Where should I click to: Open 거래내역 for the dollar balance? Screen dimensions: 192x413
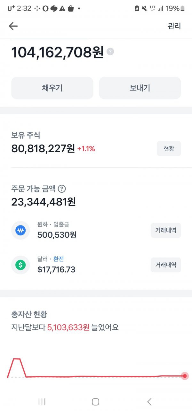166,265
